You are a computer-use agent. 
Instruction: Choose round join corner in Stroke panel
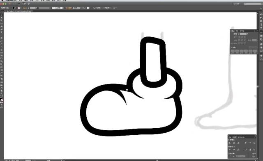tap(242, 40)
